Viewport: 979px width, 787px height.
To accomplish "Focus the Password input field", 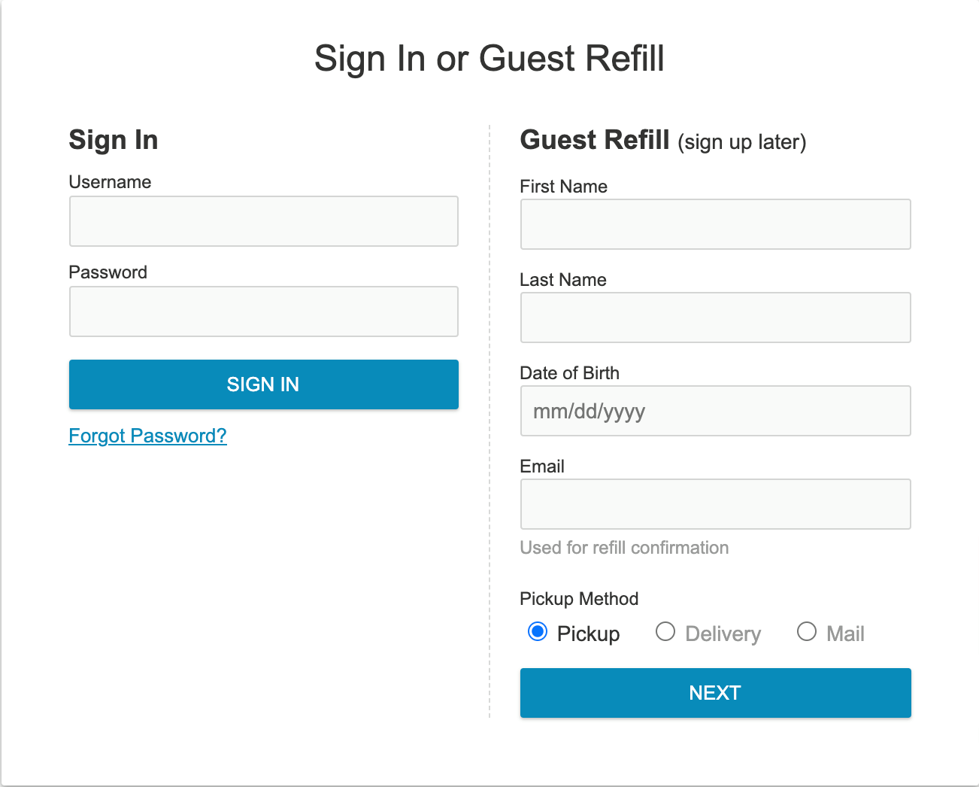I will tap(263, 311).
